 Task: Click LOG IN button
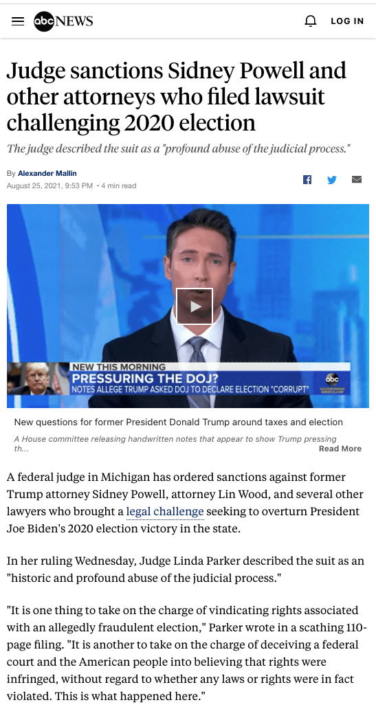click(347, 21)
